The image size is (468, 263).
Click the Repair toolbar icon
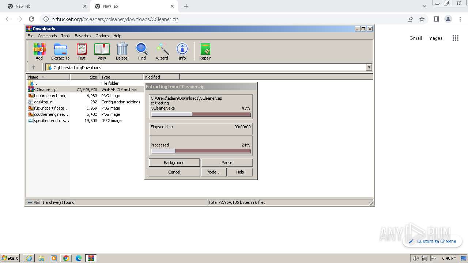pyautogui.click(x=205, y=52)
